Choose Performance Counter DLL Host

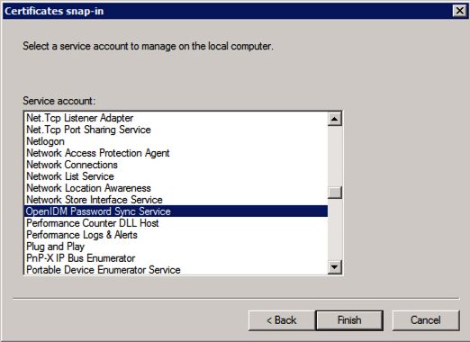point(176,223)
